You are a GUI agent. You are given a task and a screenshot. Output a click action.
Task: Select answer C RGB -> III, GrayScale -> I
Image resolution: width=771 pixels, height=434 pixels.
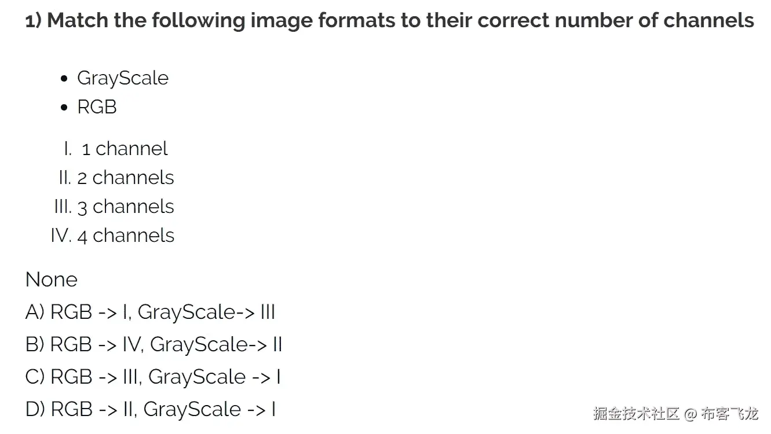coord(154,377)
